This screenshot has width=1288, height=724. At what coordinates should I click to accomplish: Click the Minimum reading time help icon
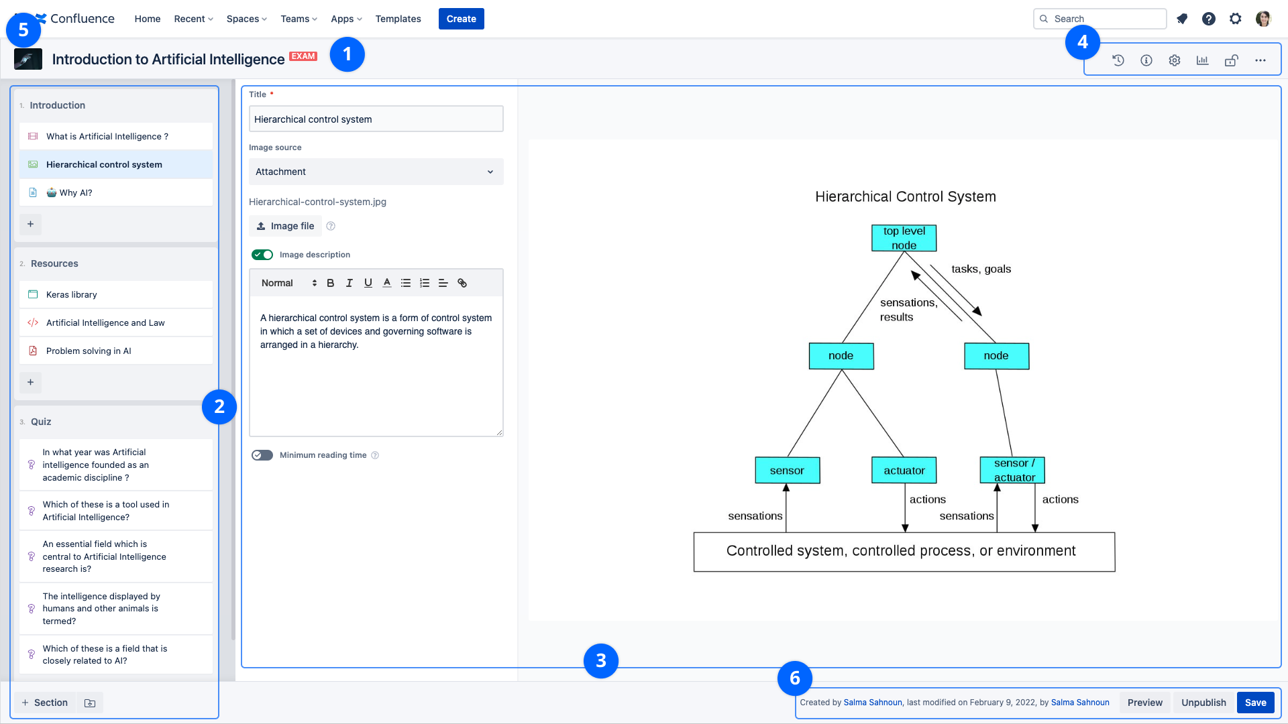pos(375,455)
